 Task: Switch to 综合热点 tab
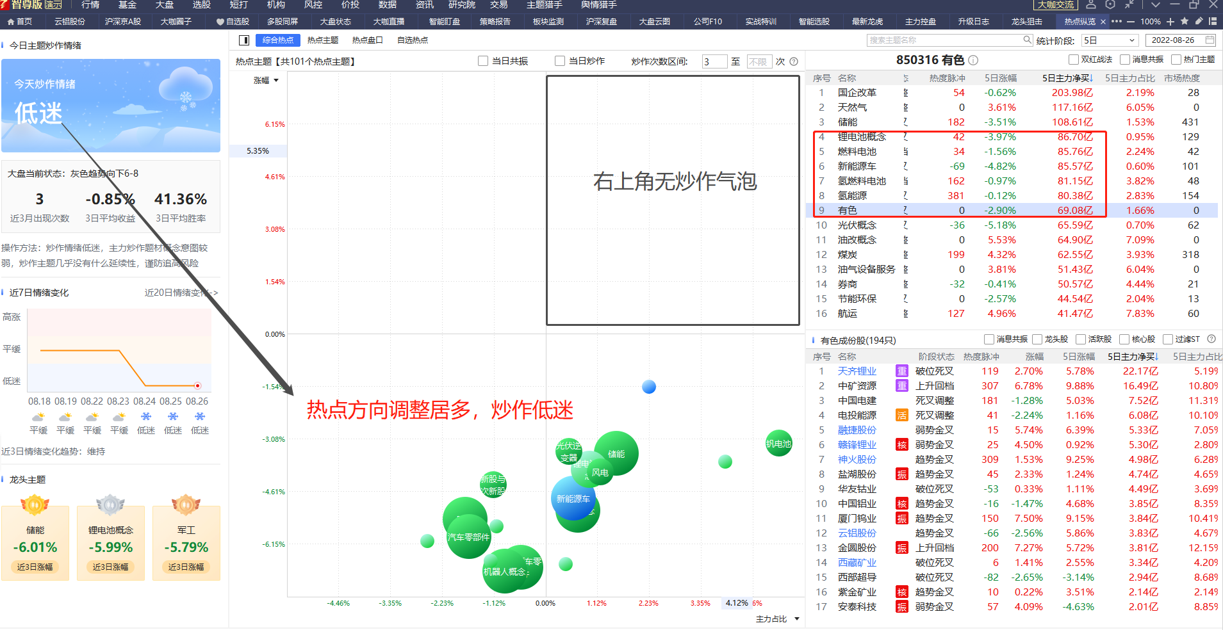click(x=278, y=40)
